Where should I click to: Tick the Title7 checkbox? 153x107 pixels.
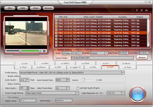(56, 39)
